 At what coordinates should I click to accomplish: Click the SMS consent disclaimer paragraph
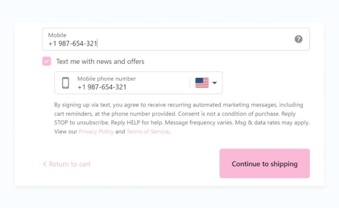[182, 118]
